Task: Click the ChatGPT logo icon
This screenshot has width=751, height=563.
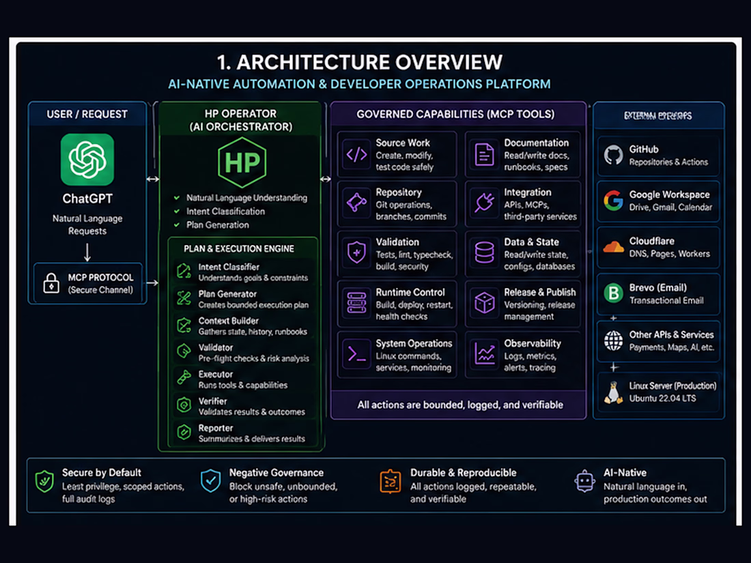Action: (x=87, y=160)
